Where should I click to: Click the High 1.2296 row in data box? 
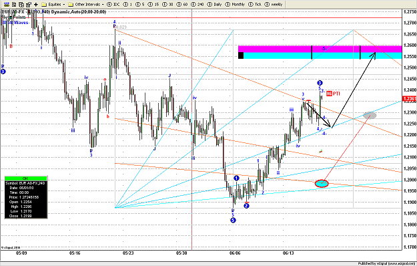coord(21,207)
